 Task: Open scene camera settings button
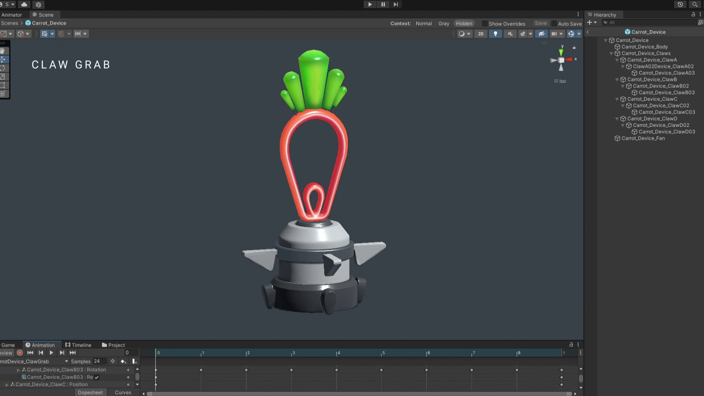557,34
